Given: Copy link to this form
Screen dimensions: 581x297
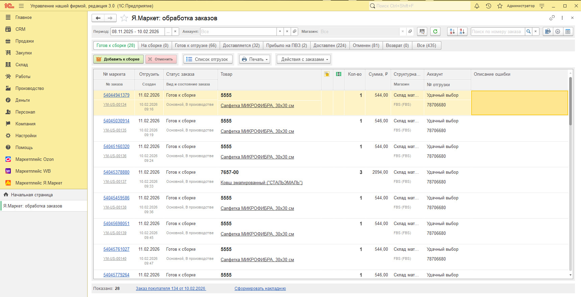Looking at the screenshot, I should [552, 18].
